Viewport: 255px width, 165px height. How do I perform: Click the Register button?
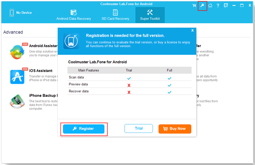(x=83, y=129)
